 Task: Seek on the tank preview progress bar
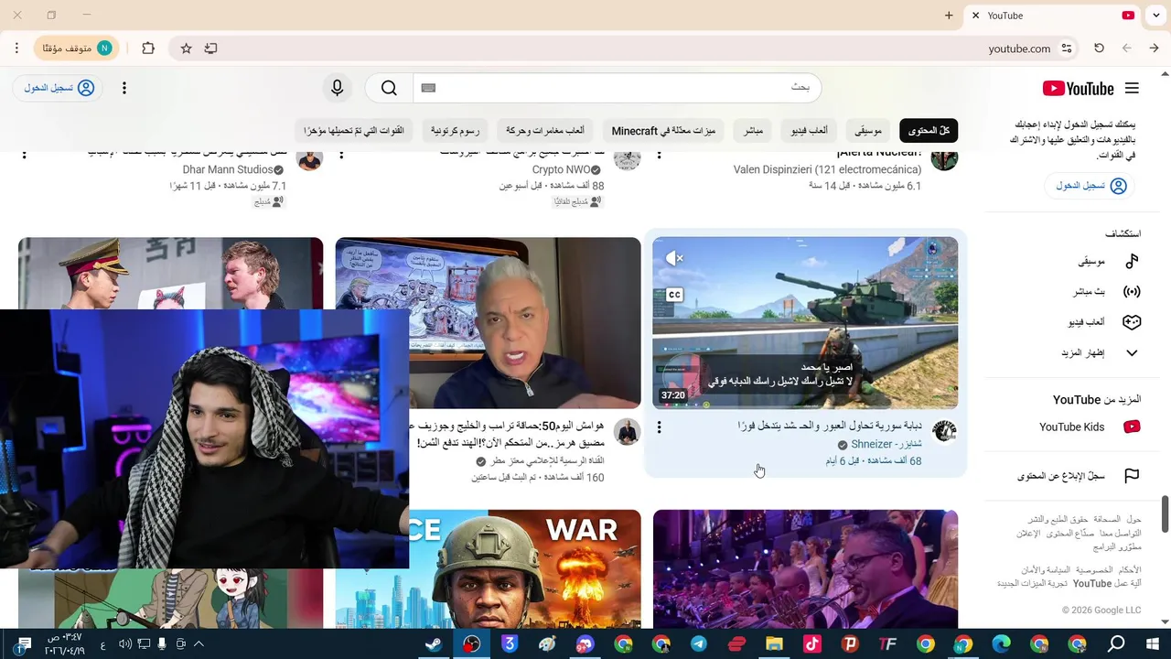tap(805, 407)
